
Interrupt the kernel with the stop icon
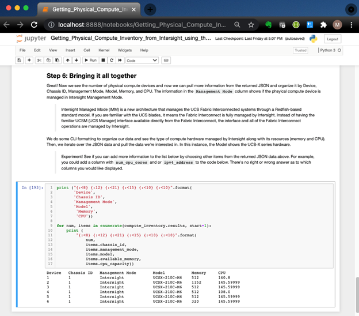click(104, 60)
